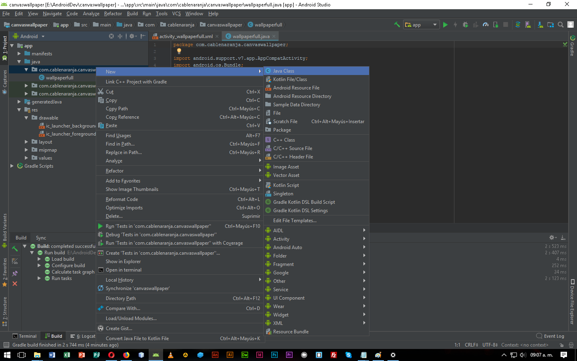Collapse the drawable folder
This screenshot has height=361, width=577.
coord(26,118)
